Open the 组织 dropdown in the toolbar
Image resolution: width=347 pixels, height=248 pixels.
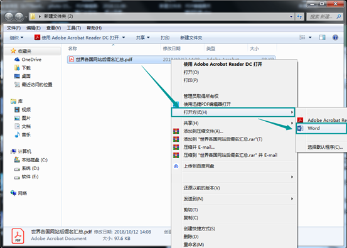pos(16,38)
